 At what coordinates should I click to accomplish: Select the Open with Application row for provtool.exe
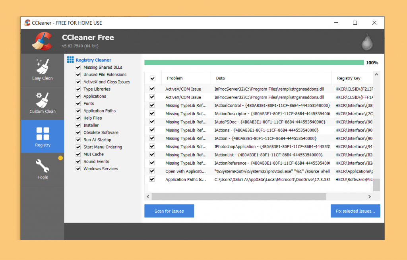pyautogui.click(x=246, y=171)
